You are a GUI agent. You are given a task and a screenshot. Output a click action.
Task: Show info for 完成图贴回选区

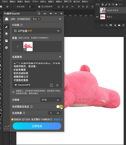tap(31, 107)
